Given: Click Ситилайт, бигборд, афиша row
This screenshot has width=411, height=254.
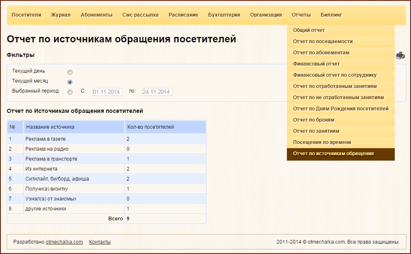Looking at the screenshot, I should pyautogui.click(x=107, y=179).
